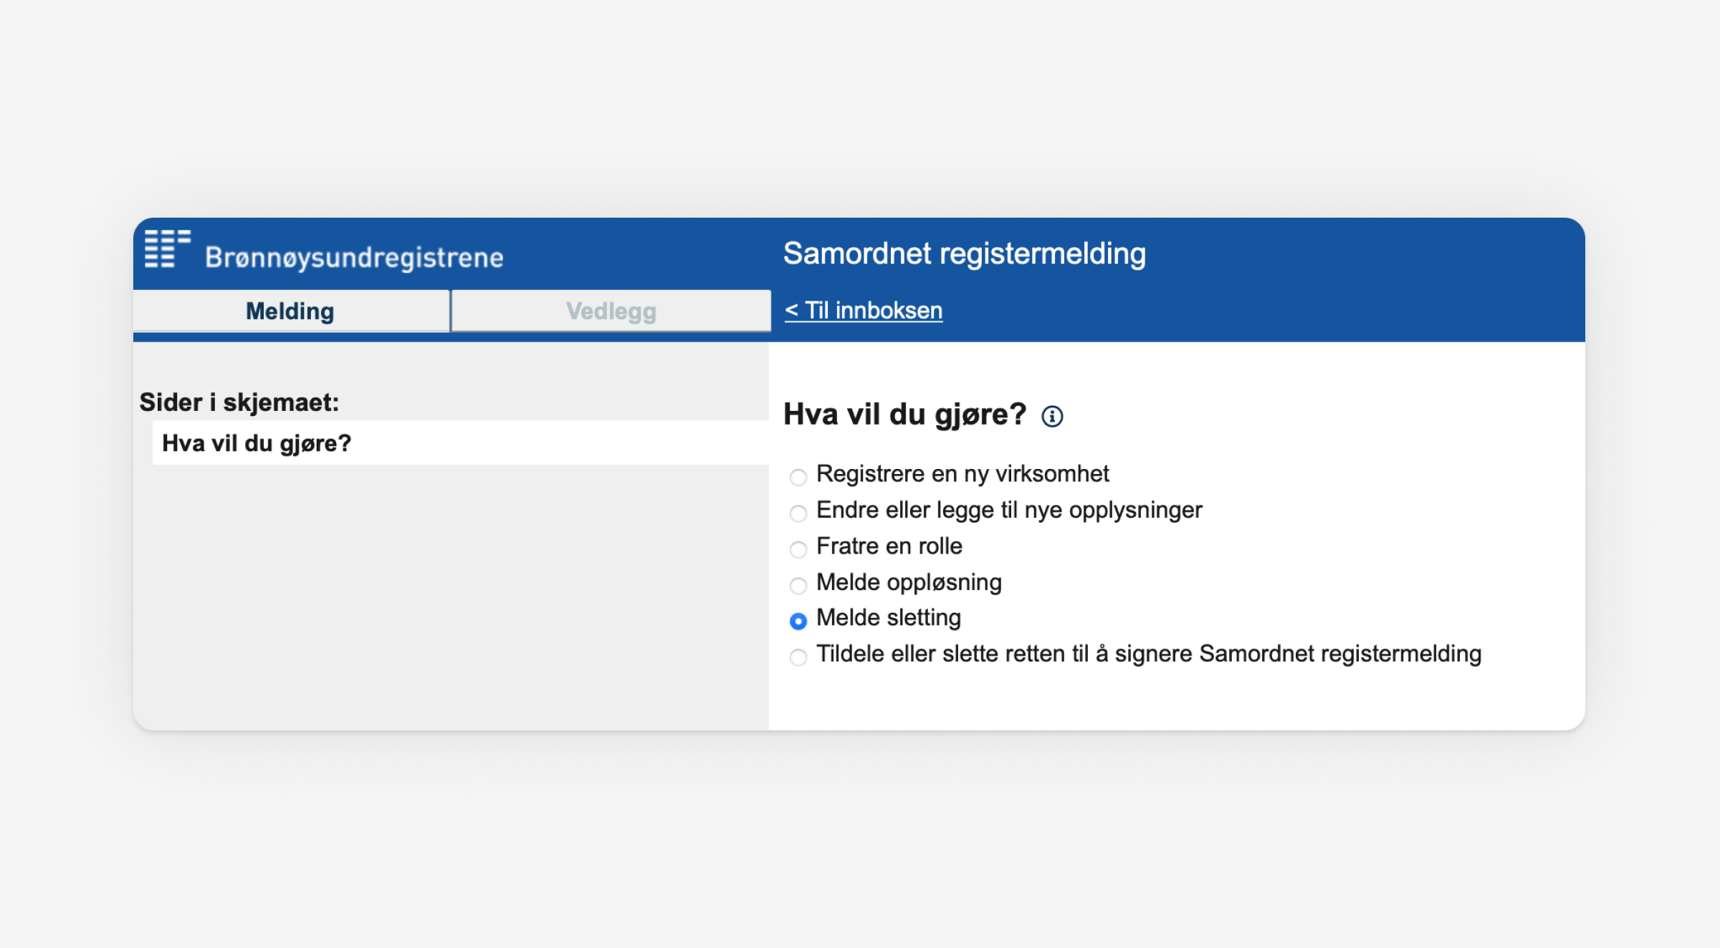Click the radio circle beside "Registrere en ny virksomhet"

798,477
